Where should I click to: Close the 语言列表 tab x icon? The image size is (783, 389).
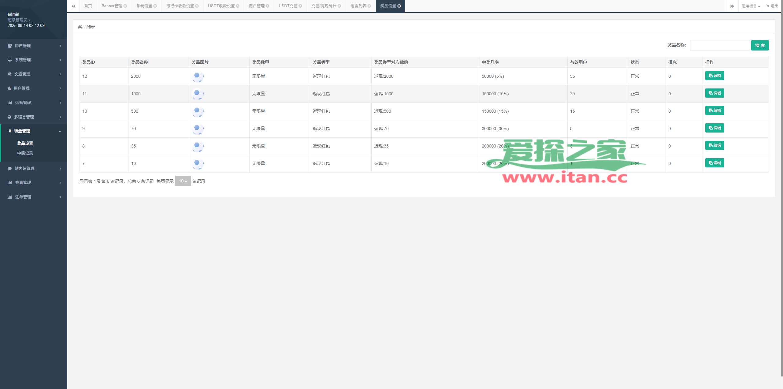pos(369,6)
